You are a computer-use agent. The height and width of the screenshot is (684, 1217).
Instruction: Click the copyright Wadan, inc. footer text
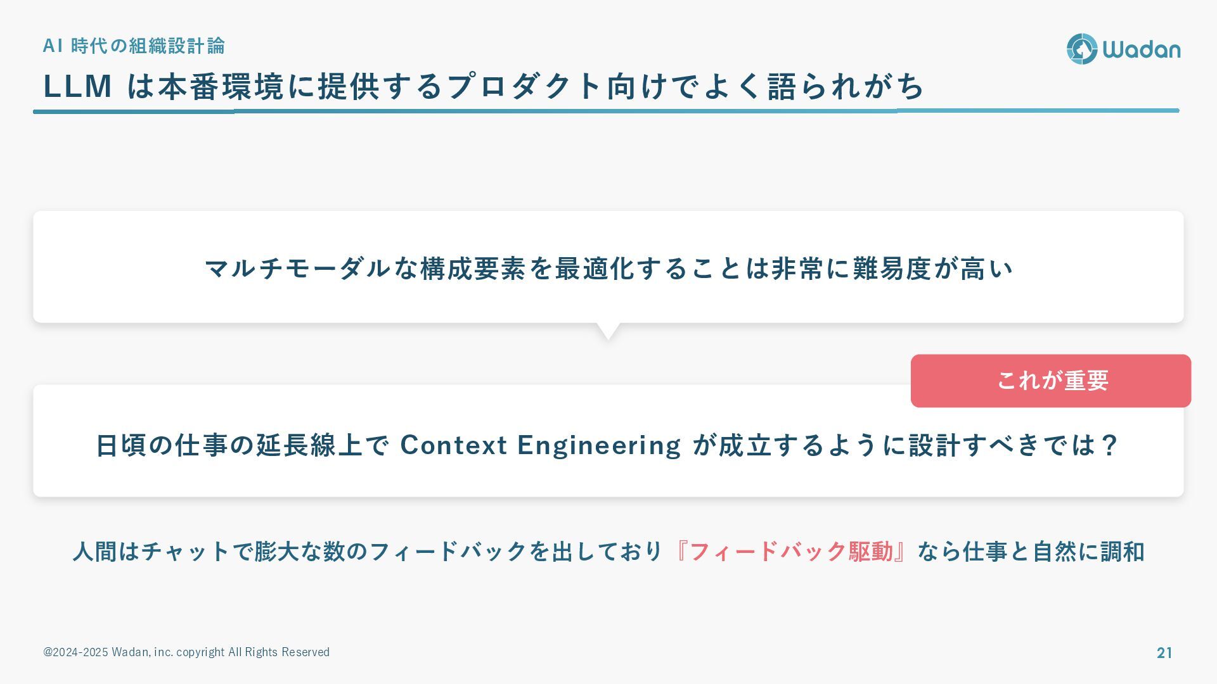coord(186,652)
